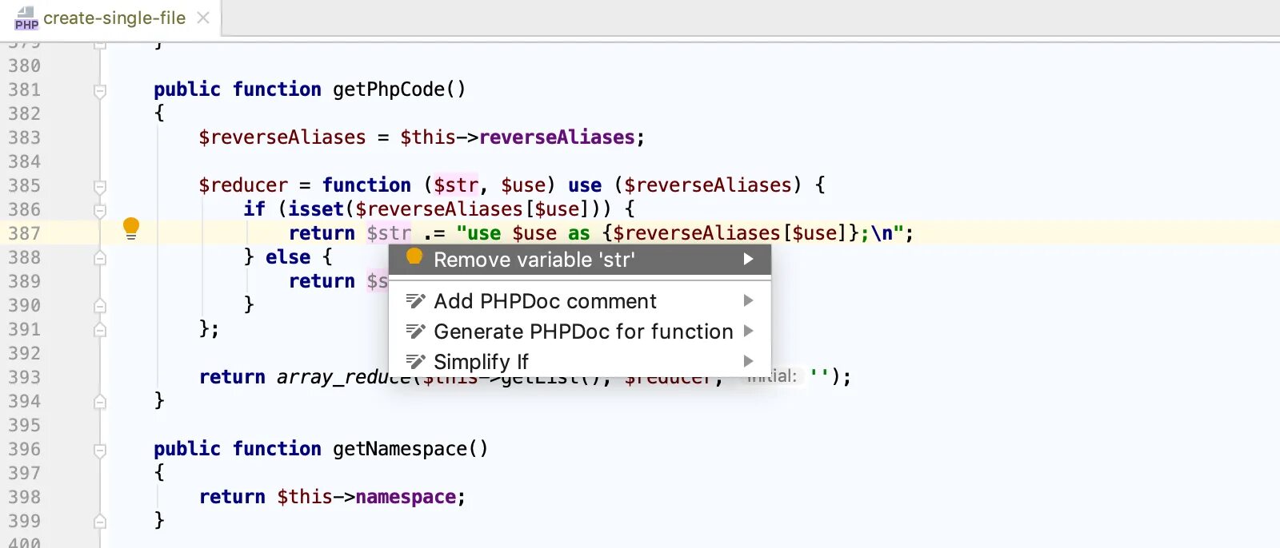Screen dimensions: 1280x548
Task: Open the submenu arrow for Add PHPDoc comment
Action: click(x=748, y=300)
